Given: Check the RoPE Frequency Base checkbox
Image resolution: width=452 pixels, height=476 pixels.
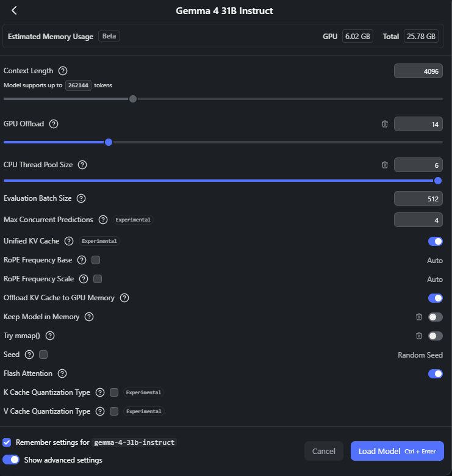Looking at the screenshot, I should pyautogui.click(x=96, y=260).
